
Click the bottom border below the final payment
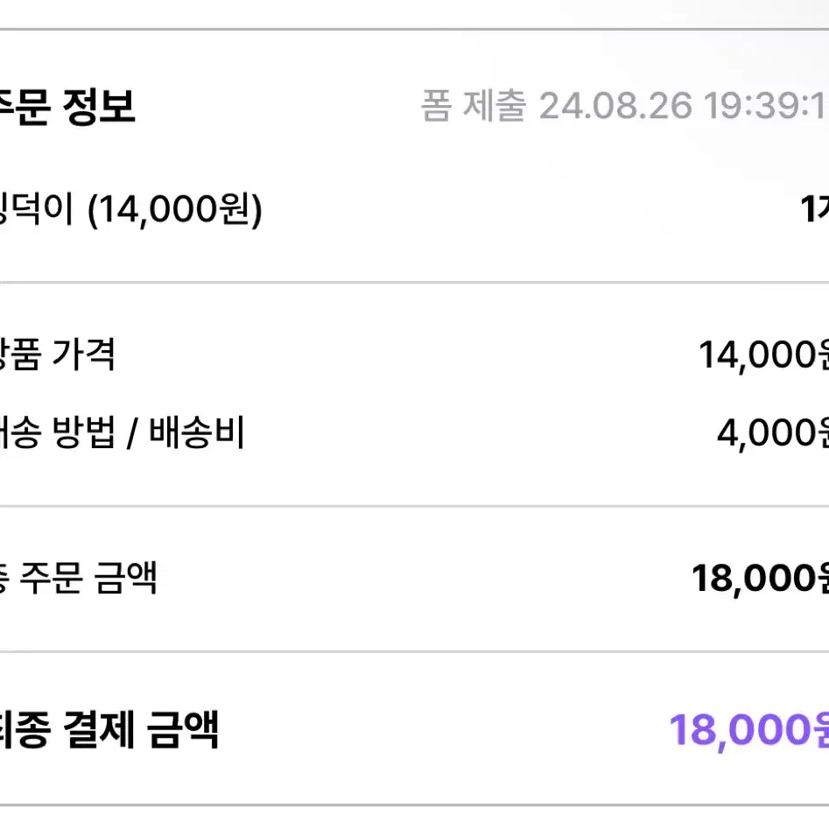point(415,805)
